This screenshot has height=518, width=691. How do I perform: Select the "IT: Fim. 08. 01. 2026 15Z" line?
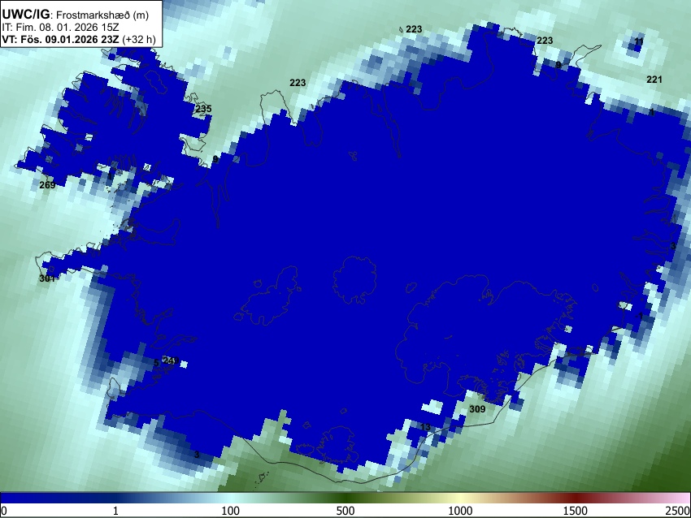click(60, 28)
